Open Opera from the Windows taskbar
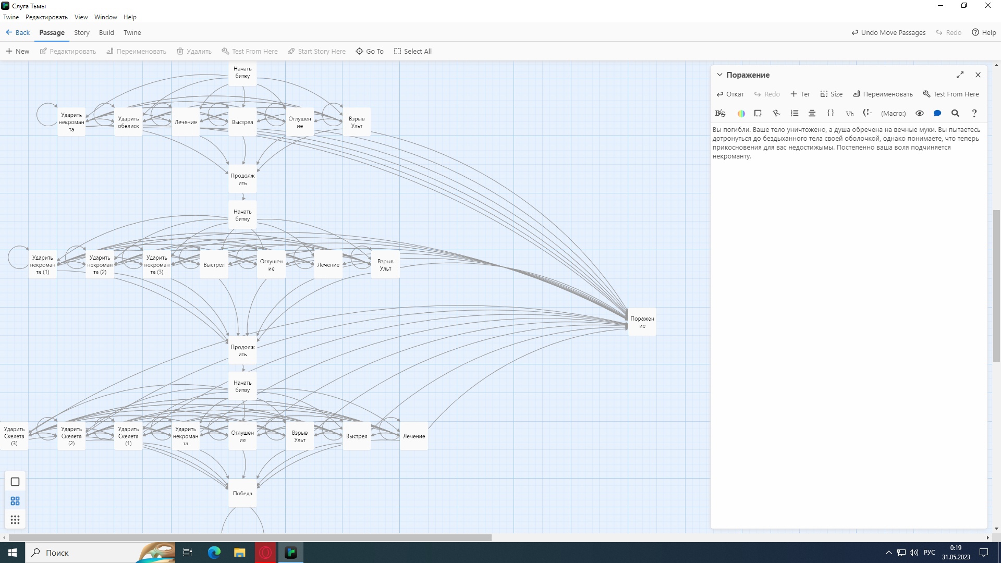Image resolution: width=1001 pixels, height=563 pixels. click(x=265, y=553)
